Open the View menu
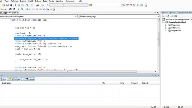 [7, 1]
